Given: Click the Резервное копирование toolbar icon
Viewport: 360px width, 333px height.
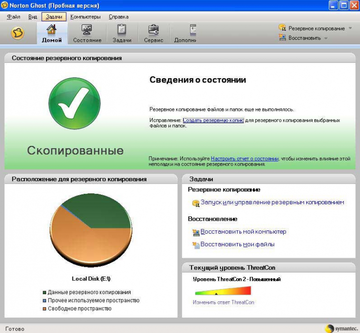Looking at the screenshot, I should click(282, 28).
